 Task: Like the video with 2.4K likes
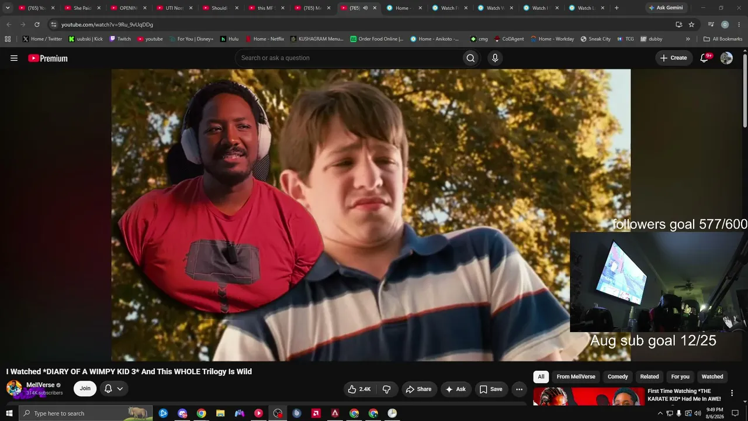click(359, 389)
